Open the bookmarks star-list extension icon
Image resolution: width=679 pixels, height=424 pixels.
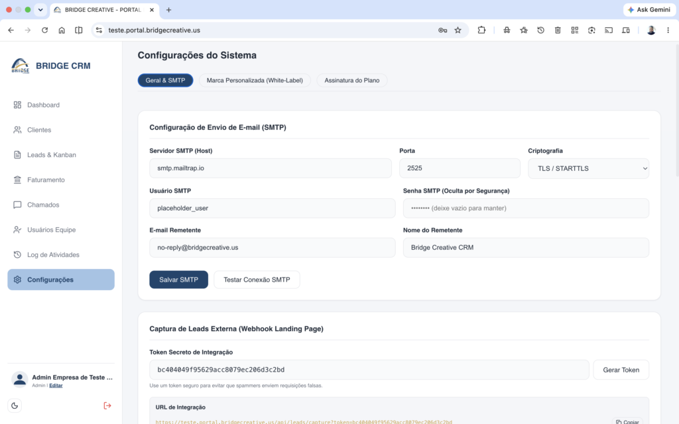(524, 30)
